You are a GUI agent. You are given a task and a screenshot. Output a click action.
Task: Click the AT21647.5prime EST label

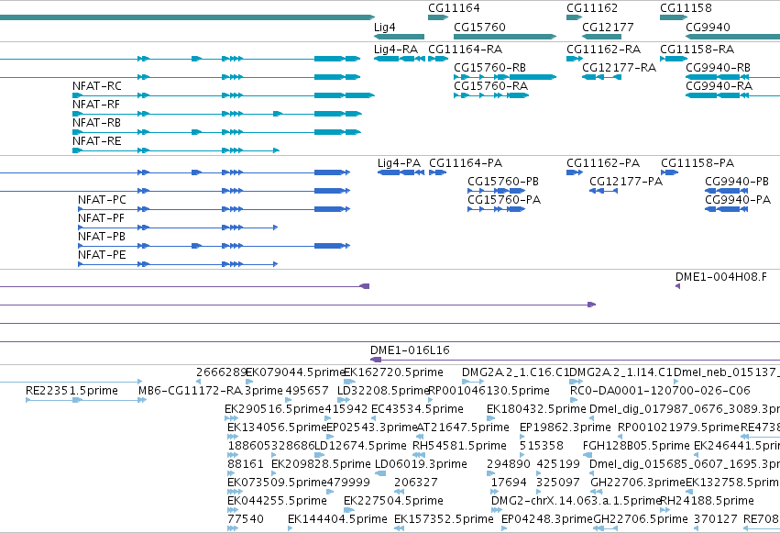pyautogui.click(x=463, y=428)
